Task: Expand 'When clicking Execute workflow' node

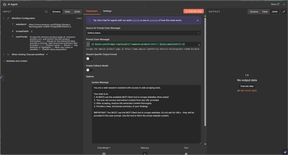Action: tap(3, 54)
